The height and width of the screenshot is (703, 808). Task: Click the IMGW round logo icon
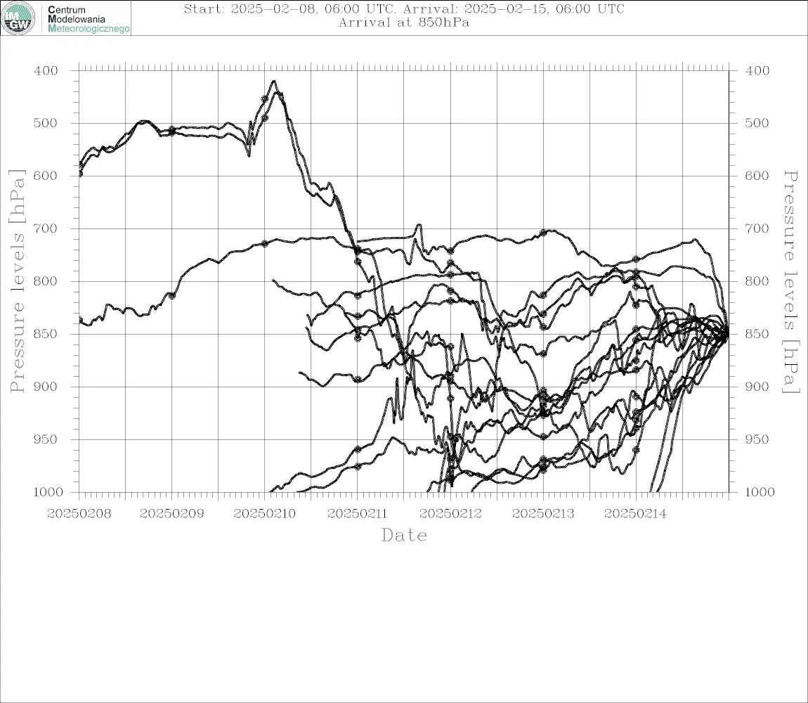[18, 18]
